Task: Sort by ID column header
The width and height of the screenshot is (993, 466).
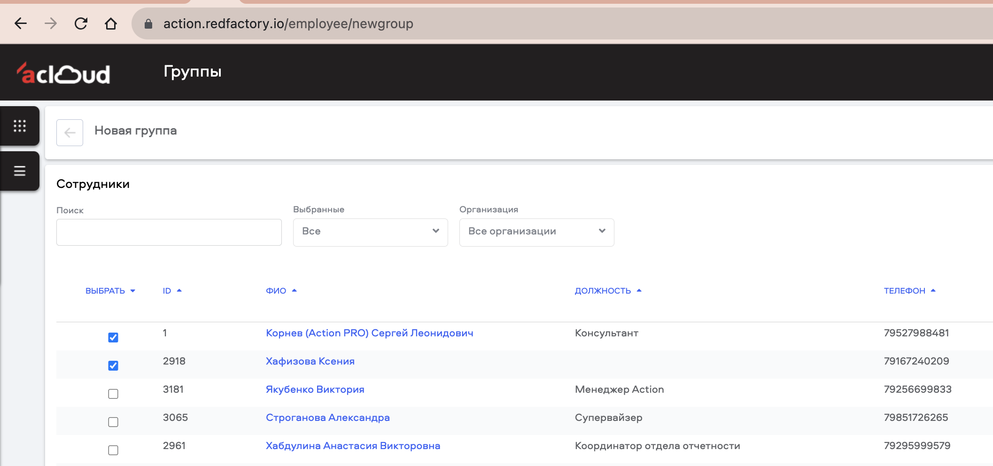Action: (172, 291)
